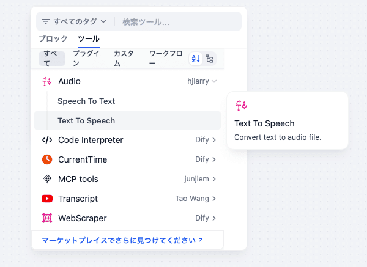This screenshot has height=267, width=367.
Task: Click the Dify author on WebScraper row
Action: 202,218
